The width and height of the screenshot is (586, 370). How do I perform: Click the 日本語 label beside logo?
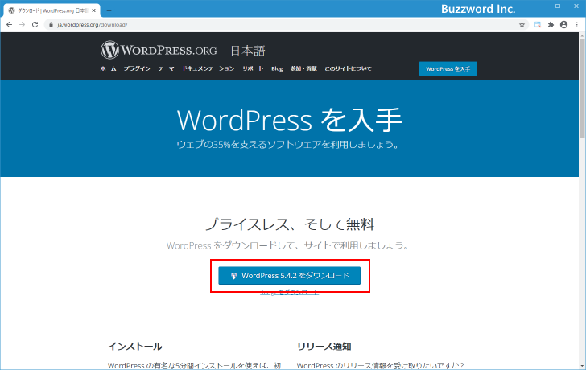click(247, 51)
